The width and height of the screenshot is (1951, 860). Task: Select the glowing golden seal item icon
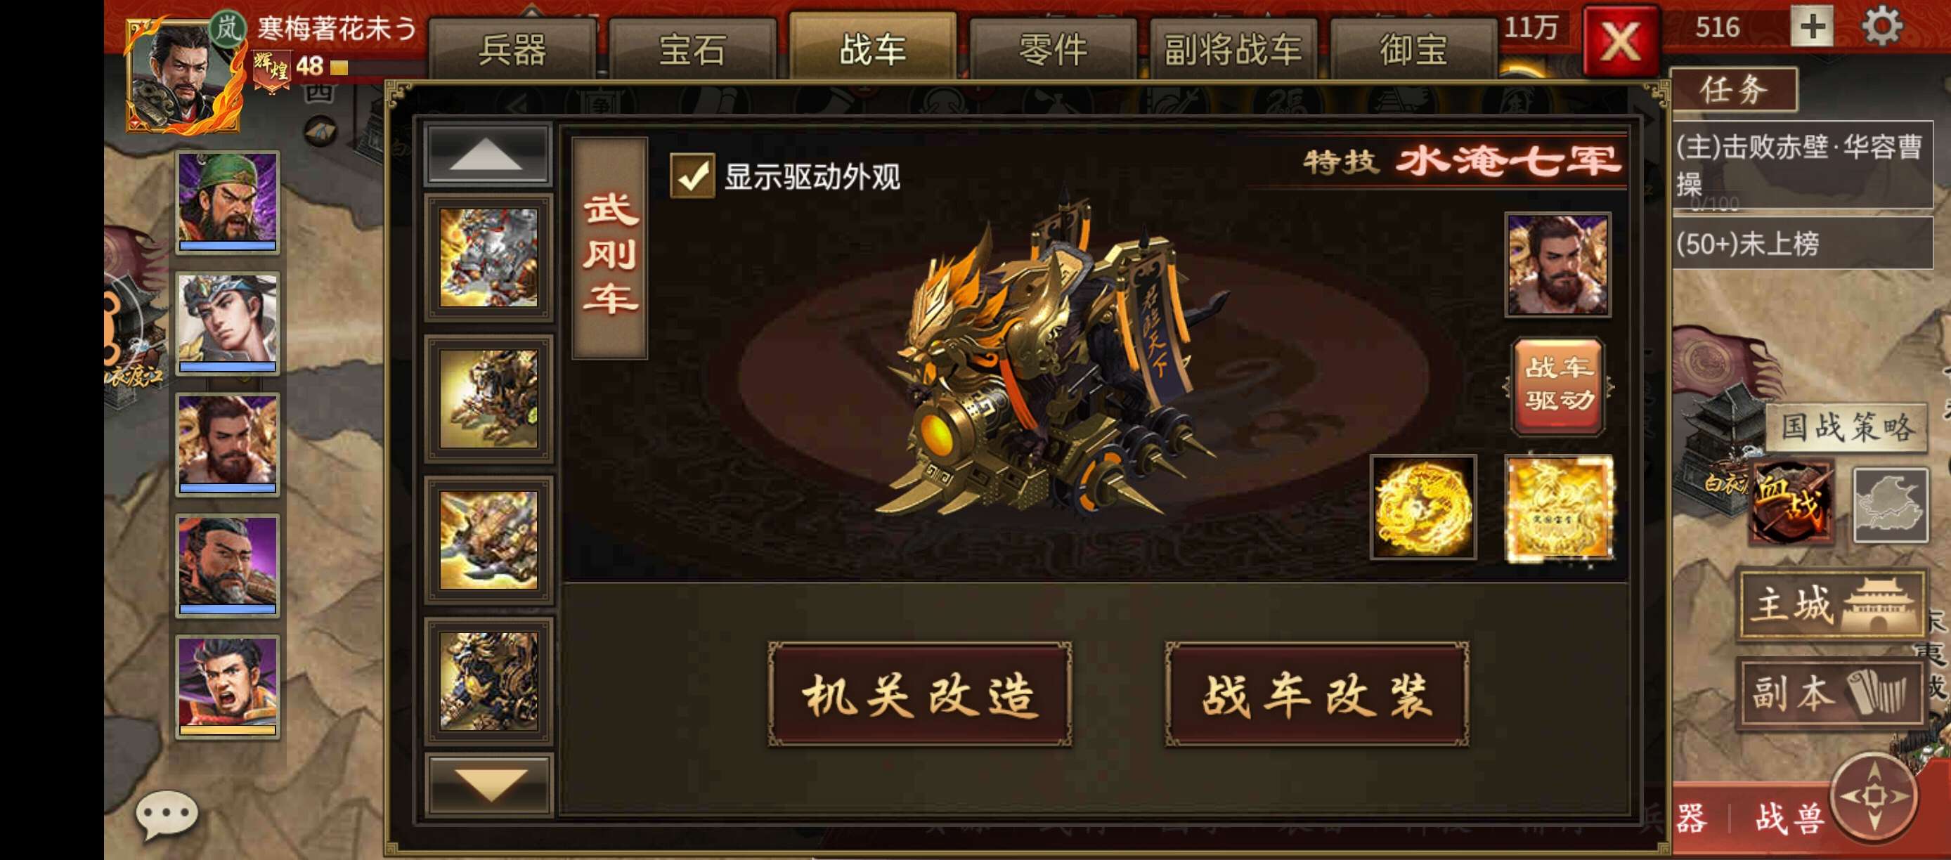1558,508
